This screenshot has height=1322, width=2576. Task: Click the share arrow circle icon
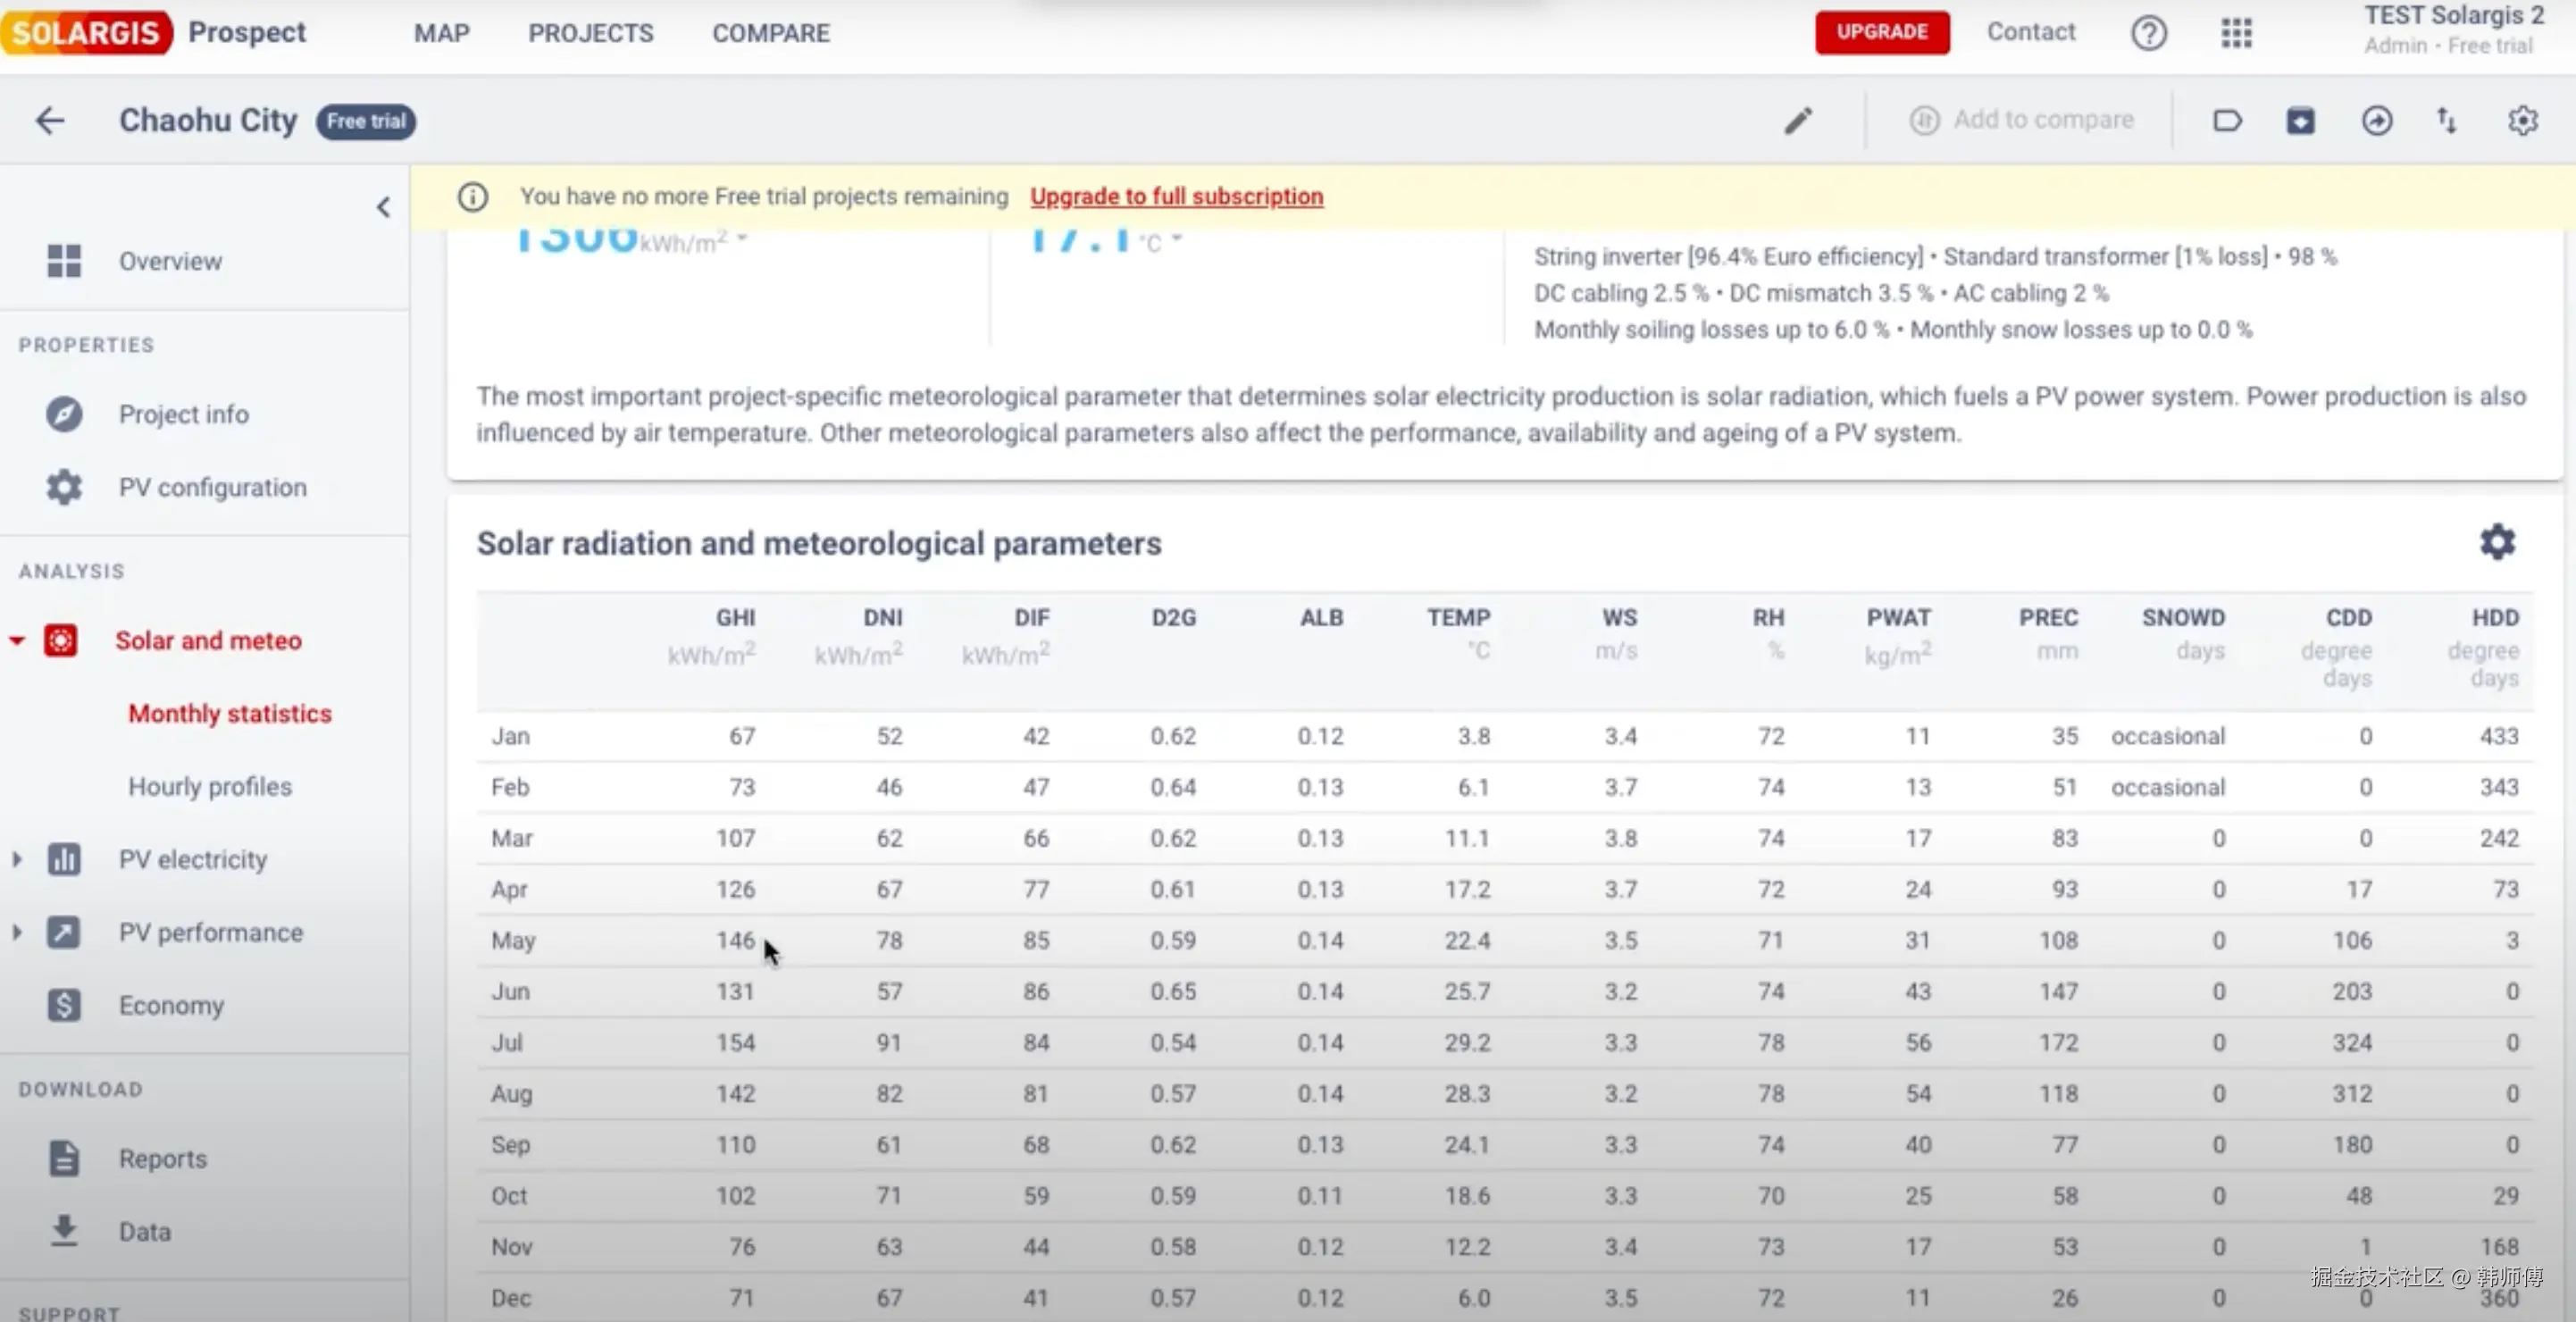click(2376, 121)
